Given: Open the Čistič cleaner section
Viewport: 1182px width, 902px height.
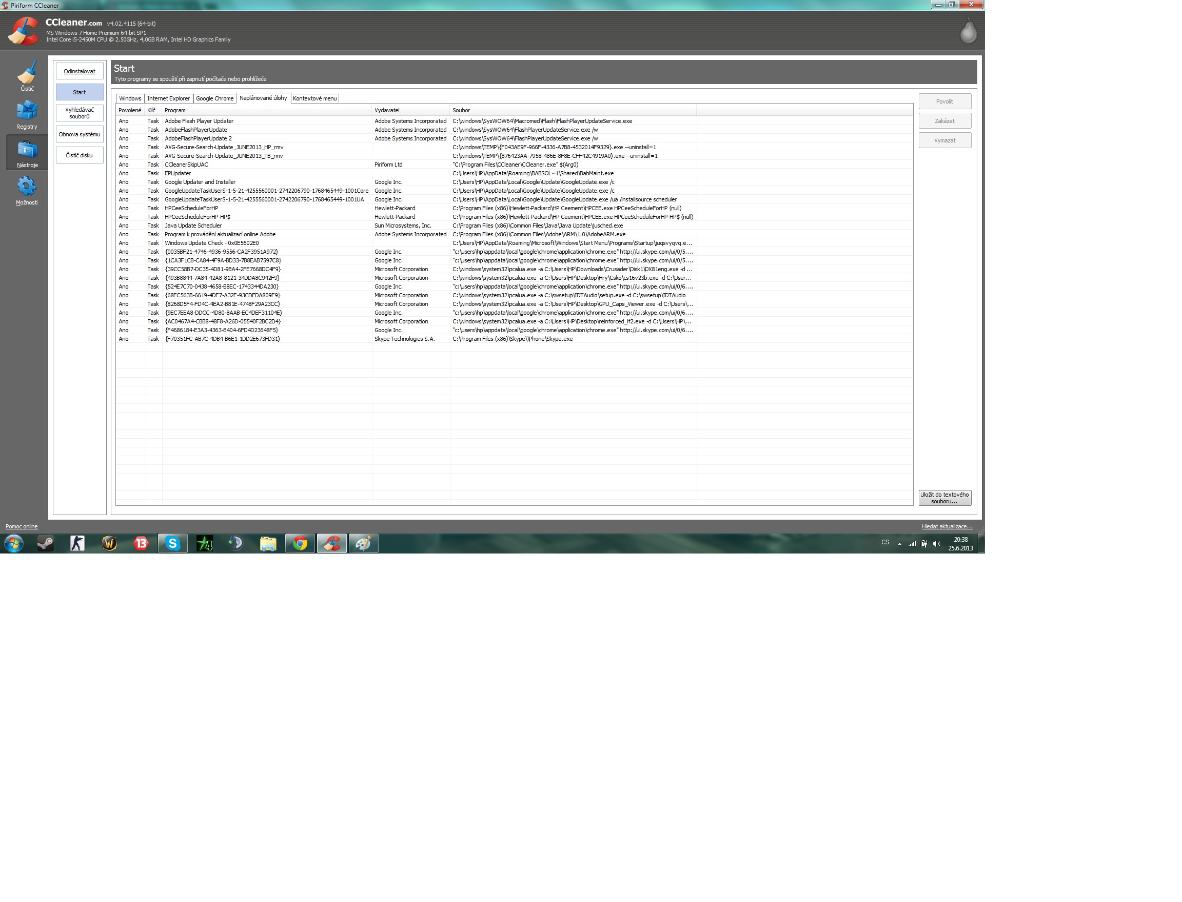Looking at the screenshot, I should [x=27, y=75].
